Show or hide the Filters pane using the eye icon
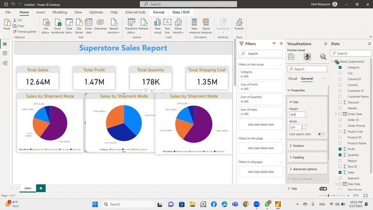 coord(274,44)
